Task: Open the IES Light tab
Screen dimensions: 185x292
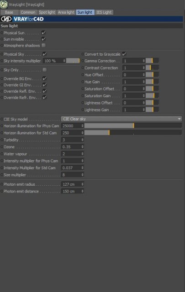Action: 104,12
